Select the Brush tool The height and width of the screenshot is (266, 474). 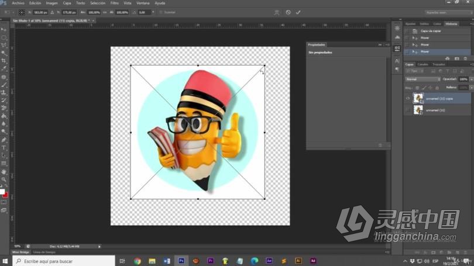point(4,85)
